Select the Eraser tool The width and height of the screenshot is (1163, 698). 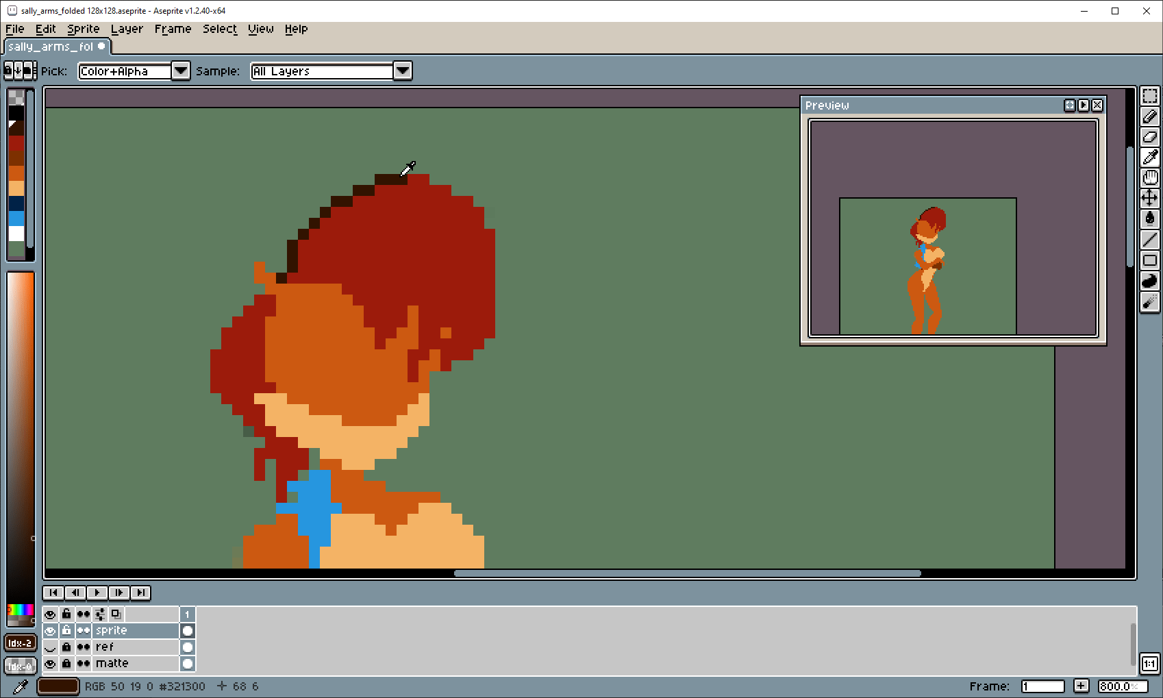click(x=1150, y=137)
